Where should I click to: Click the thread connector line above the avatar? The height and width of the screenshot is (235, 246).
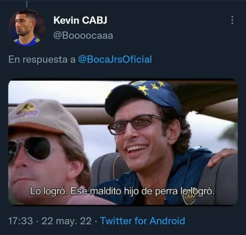pos(27,4)
